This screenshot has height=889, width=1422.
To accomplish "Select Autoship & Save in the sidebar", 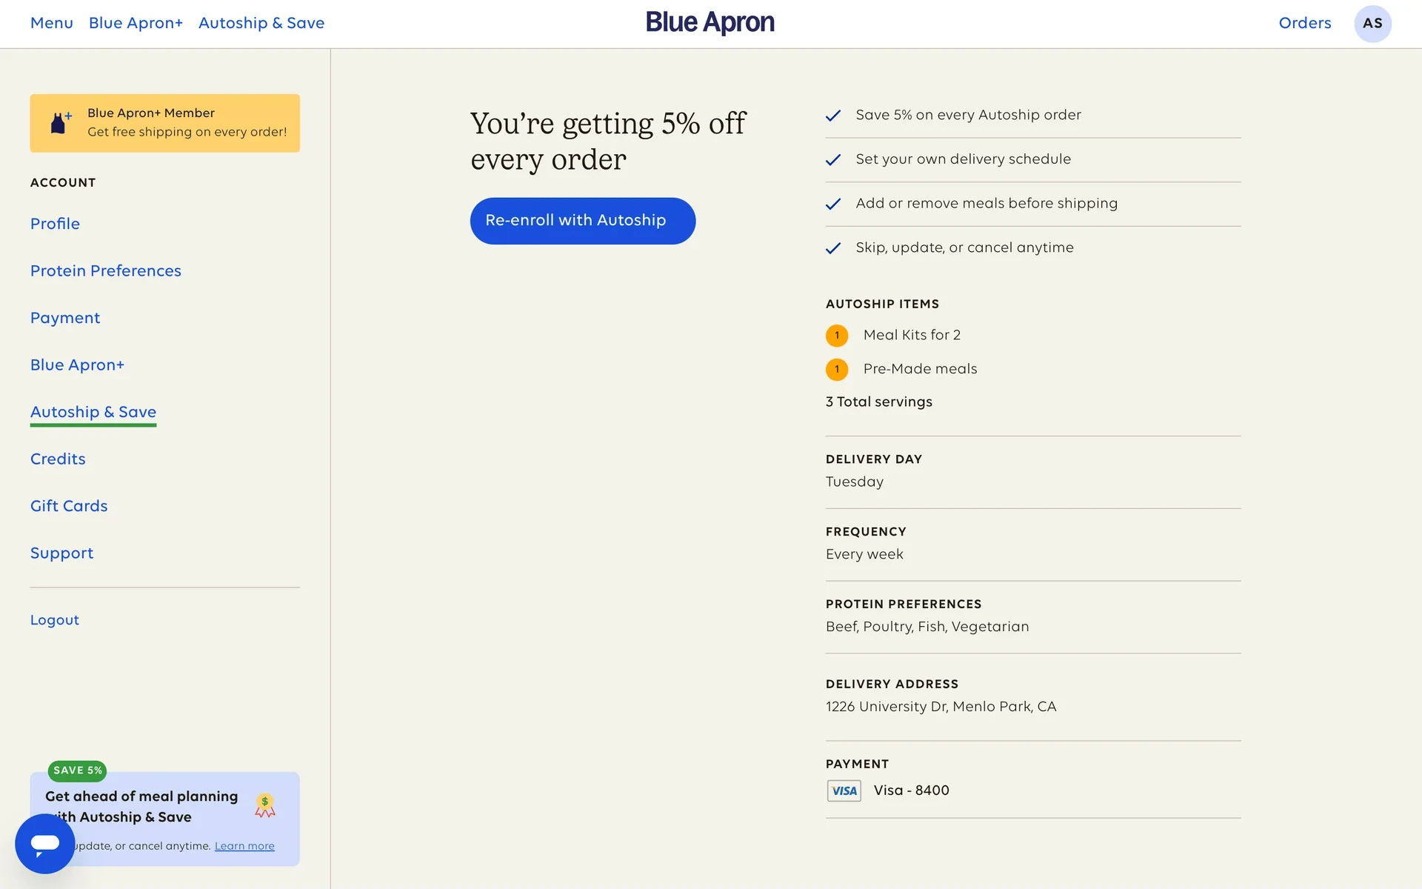I will pos(93,412).
